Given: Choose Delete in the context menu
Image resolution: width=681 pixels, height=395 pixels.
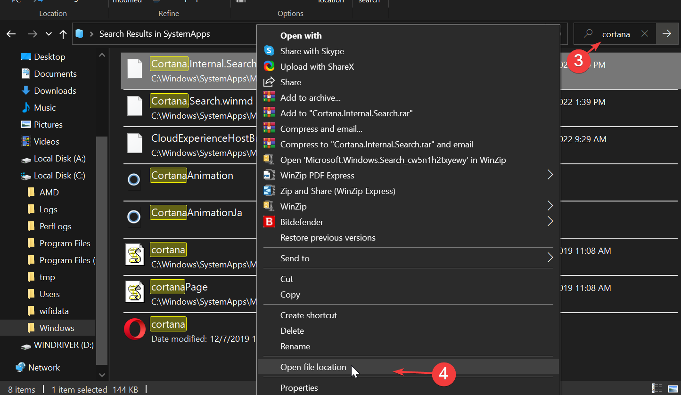Looking at the screenshot, I should tap(292, 331).
